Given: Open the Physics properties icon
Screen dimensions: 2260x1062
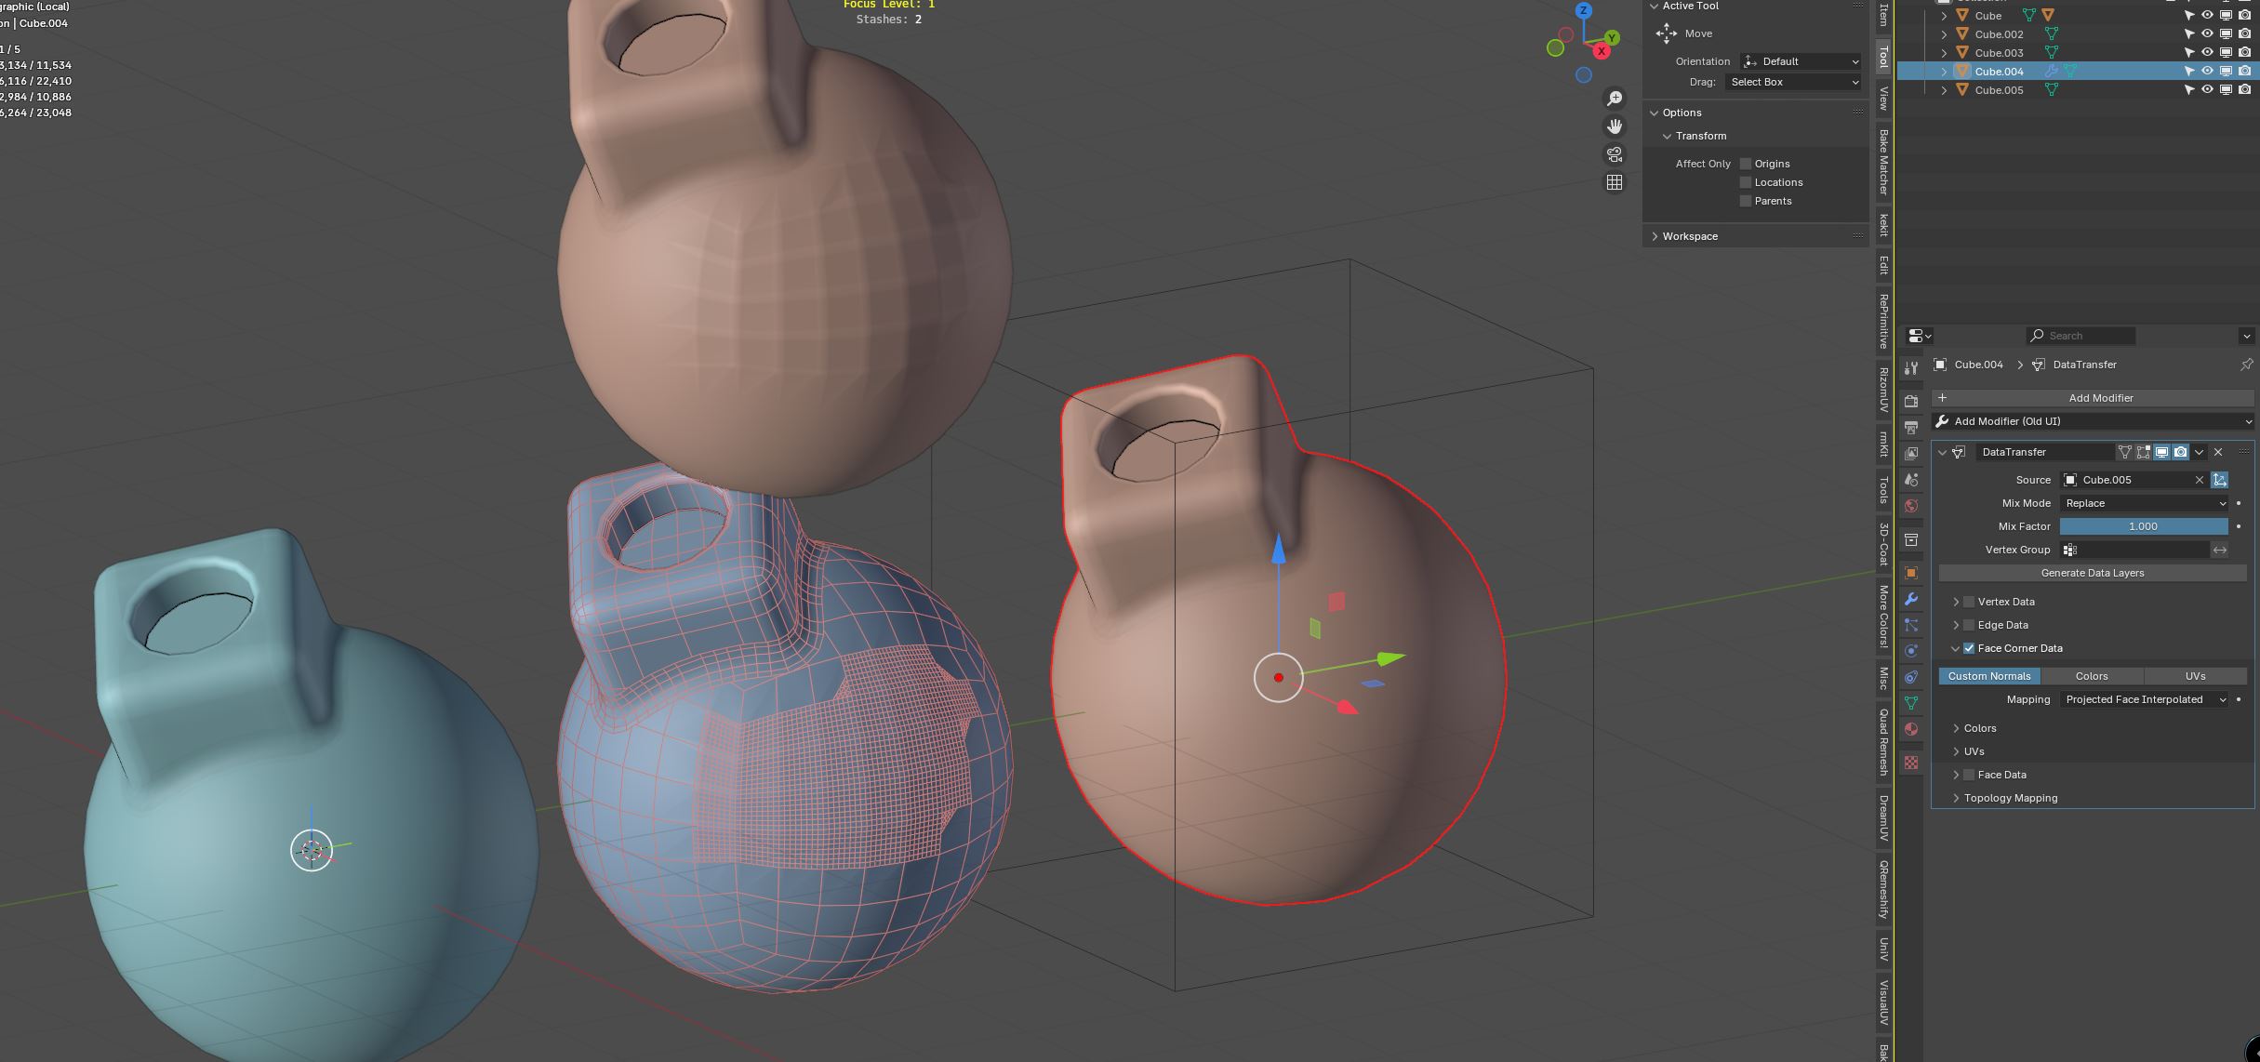Looking at the screenshot, I should [1911, 651].
